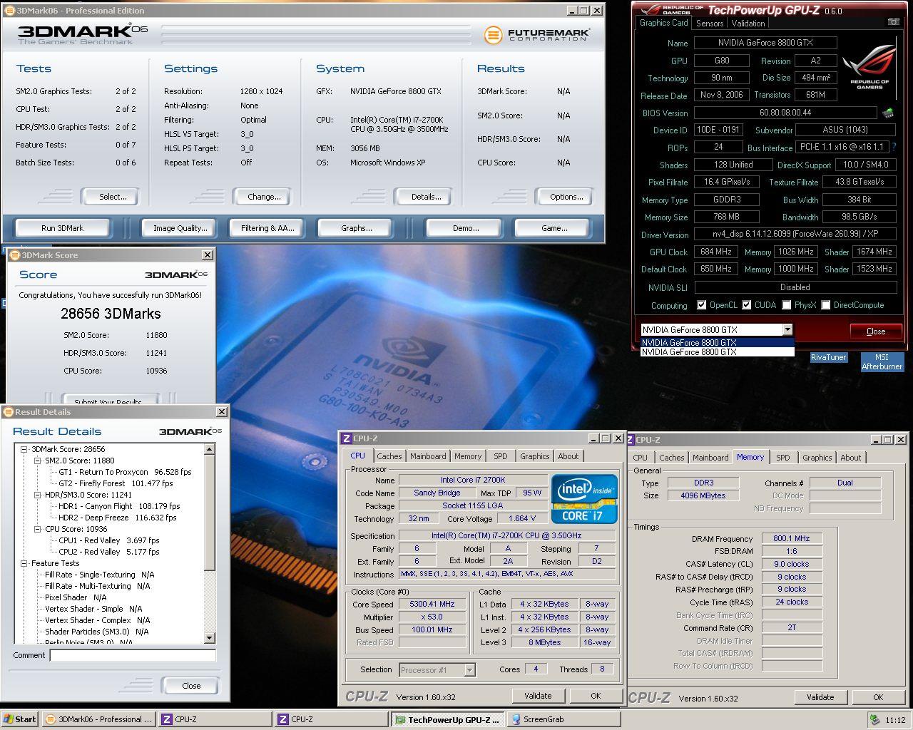Click OK in right CPU-Z window
Image resolution: width=913 pixels, height=730 pixels.
[x=878, y=697]
